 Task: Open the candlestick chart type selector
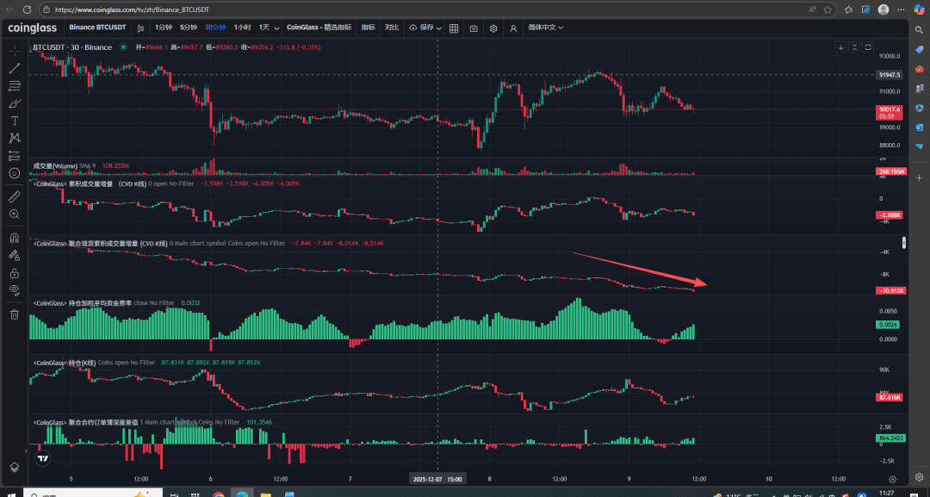point(140,28)
